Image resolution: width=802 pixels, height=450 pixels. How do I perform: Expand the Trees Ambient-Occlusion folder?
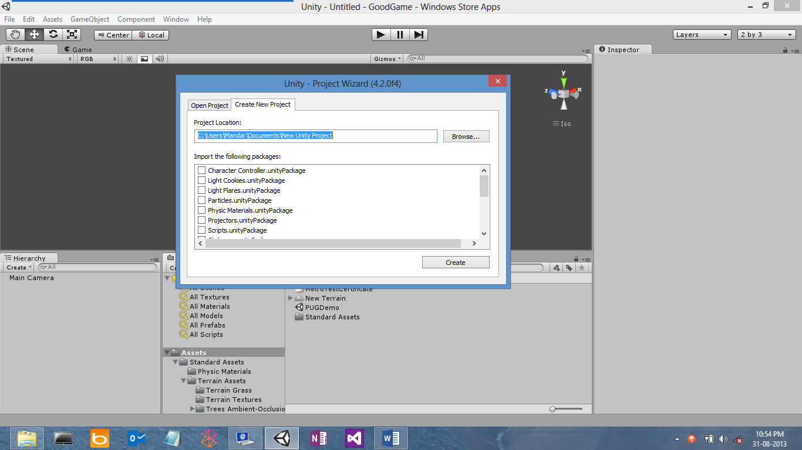(192, 409)
